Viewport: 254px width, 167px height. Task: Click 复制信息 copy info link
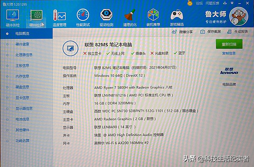click(229, 53)
